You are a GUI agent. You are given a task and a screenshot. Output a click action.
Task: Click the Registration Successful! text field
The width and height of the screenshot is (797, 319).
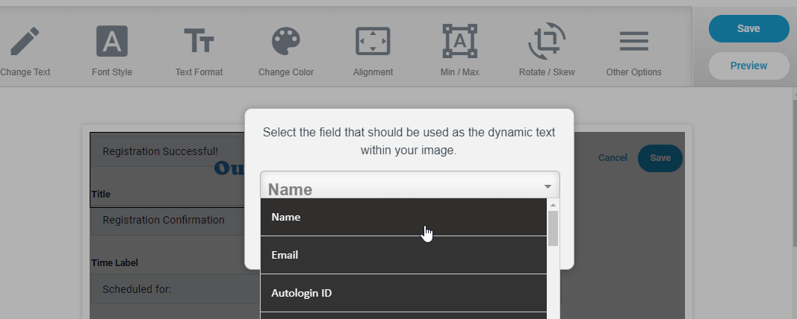click(x=168, y=151)
